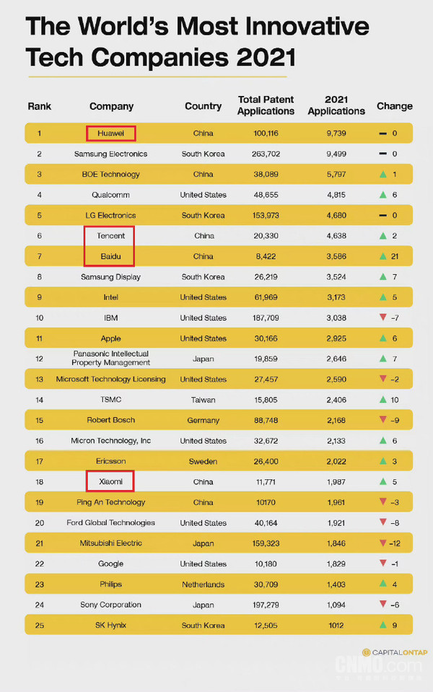Click the Company column header
The height and width of the screenshot is (692, 433).
111,106
